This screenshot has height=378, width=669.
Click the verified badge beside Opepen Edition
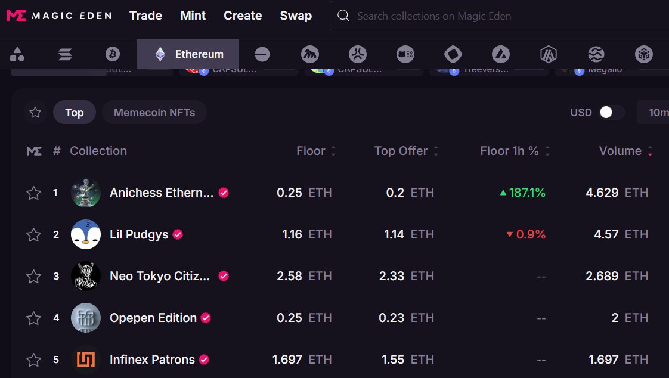[206, 318]
